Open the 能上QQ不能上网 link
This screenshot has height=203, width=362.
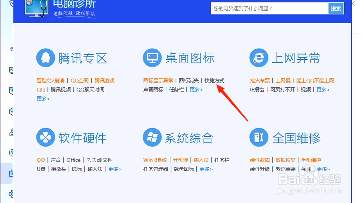pos(315,81)
